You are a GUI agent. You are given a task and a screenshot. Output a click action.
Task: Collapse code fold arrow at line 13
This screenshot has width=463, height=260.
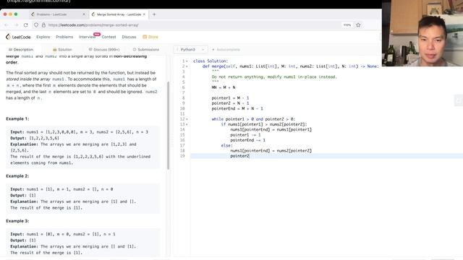187,125
